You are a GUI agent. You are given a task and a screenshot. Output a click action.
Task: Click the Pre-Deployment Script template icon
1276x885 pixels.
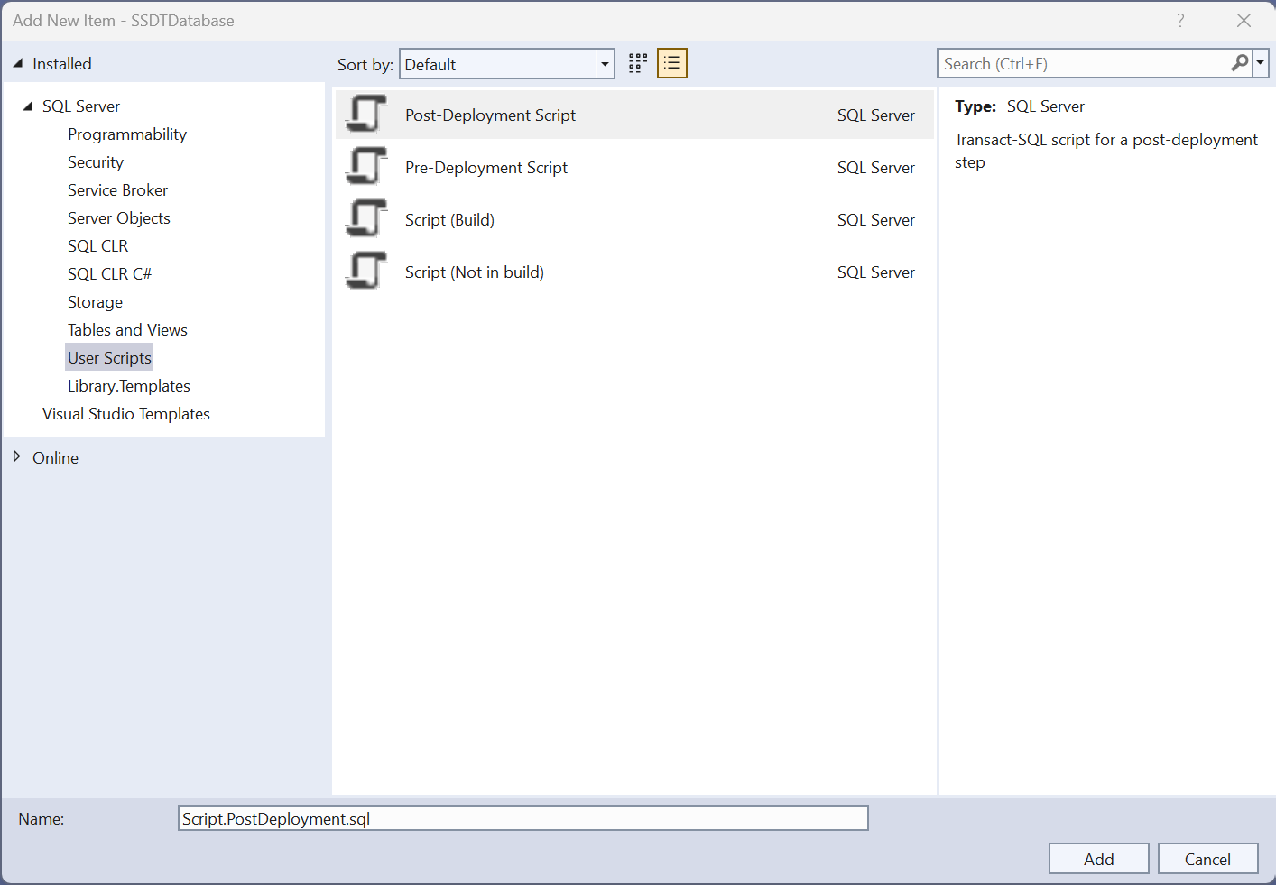click(x=365, y=167)
